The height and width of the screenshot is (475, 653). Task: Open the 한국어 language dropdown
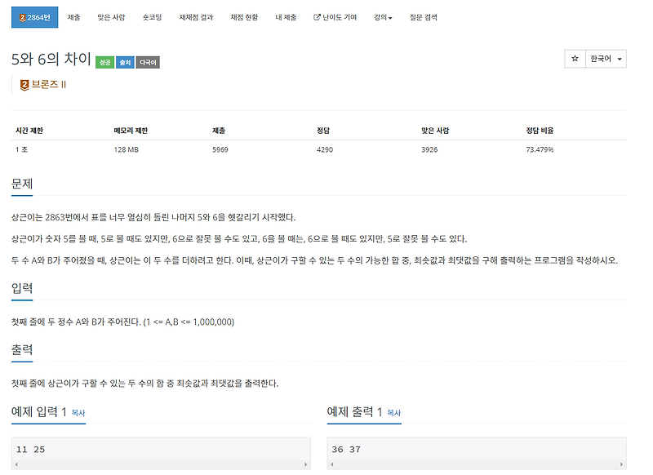[x=606, y=57]
